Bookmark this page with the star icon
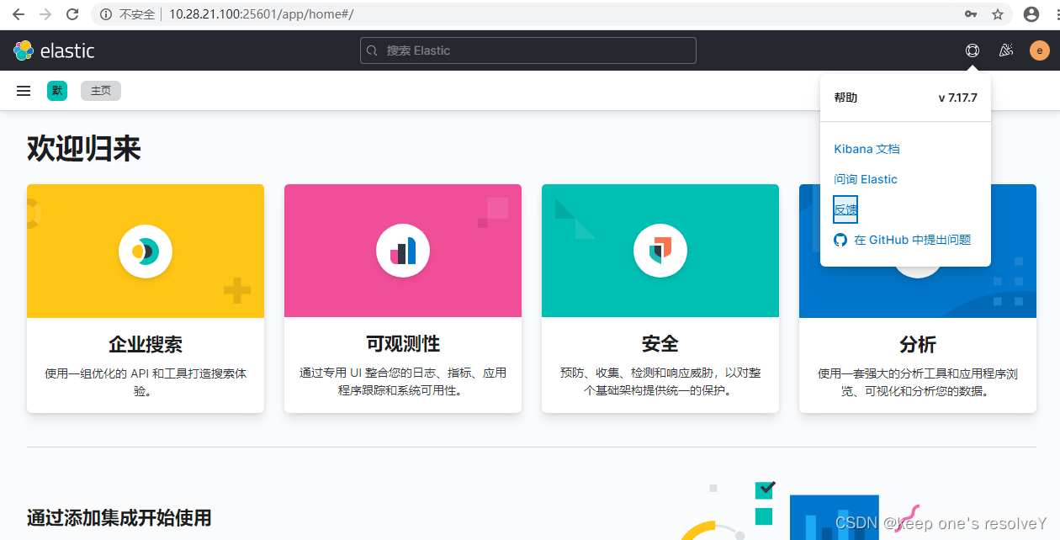1060x540 pixels. tap(998, 14)
